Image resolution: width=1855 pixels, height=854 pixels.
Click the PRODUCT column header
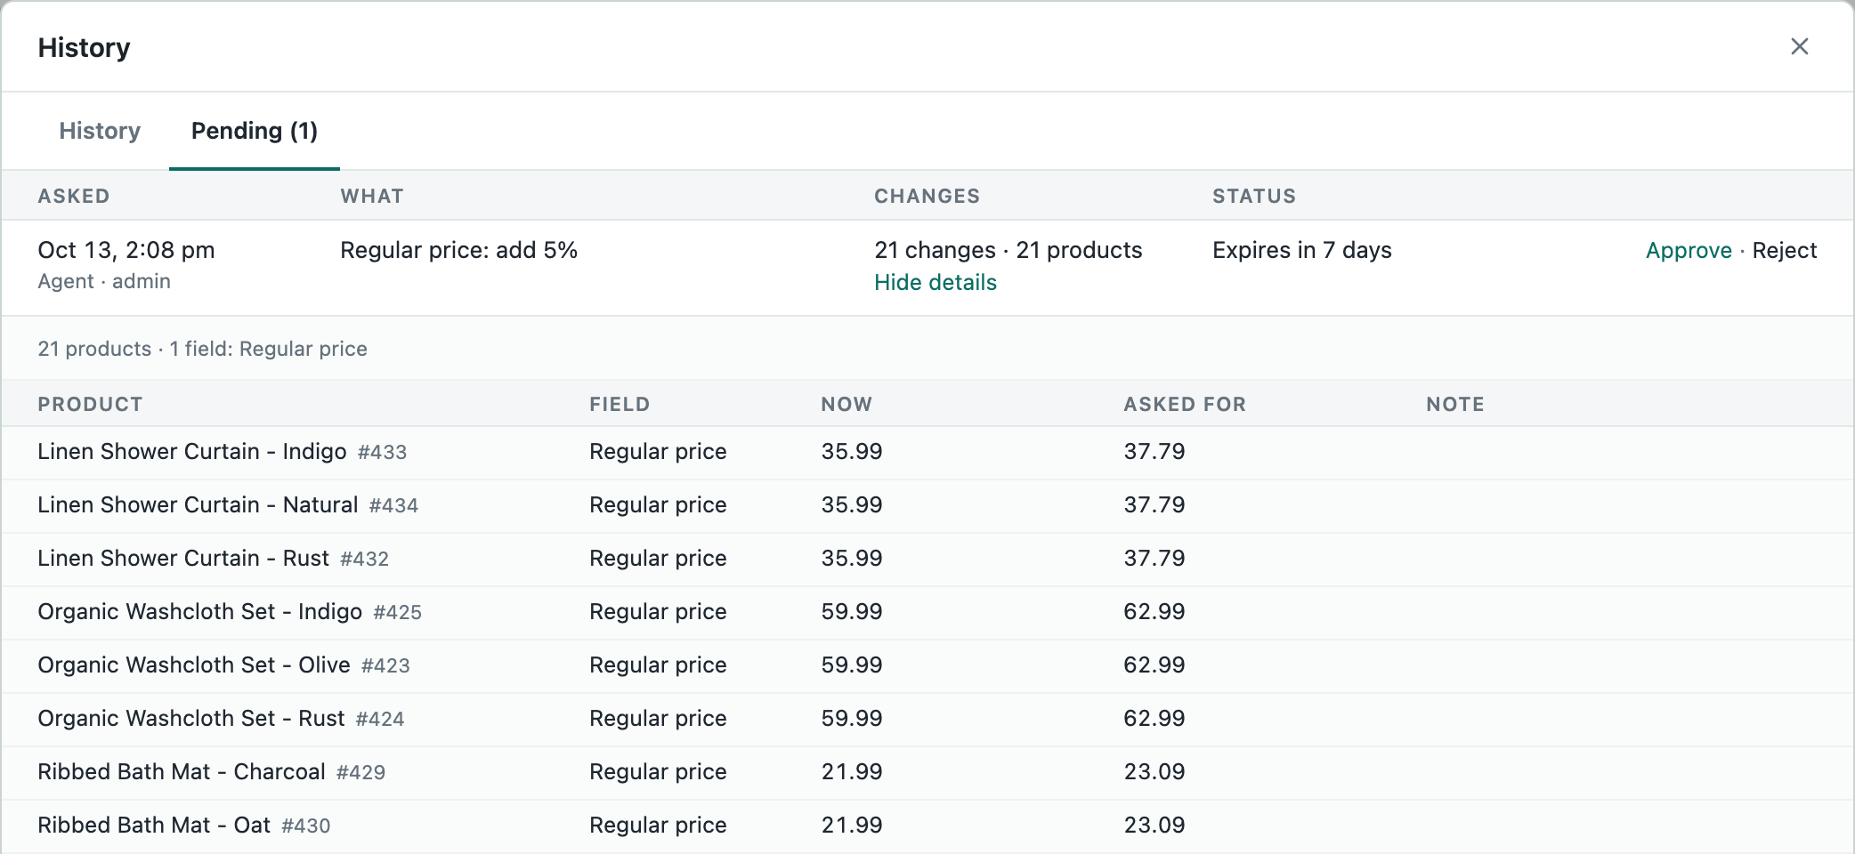90,405
